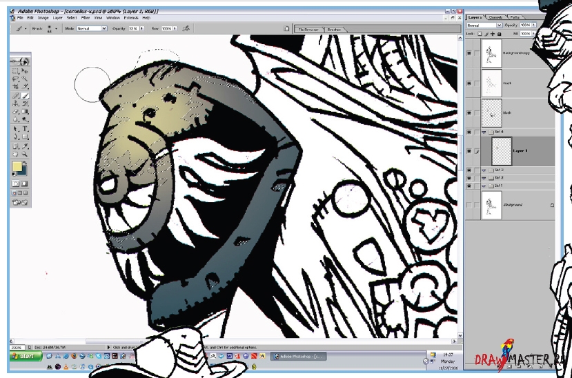Click the Jump to ImageReady icon
Image resolution: width=572 pixels, height=378 pixels.
coord(21,202)
